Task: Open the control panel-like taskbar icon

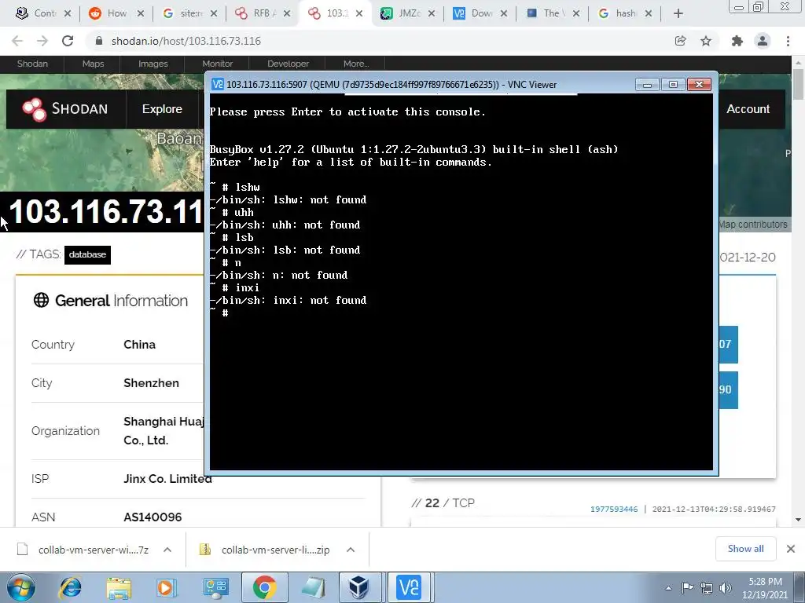Action: 215,587
